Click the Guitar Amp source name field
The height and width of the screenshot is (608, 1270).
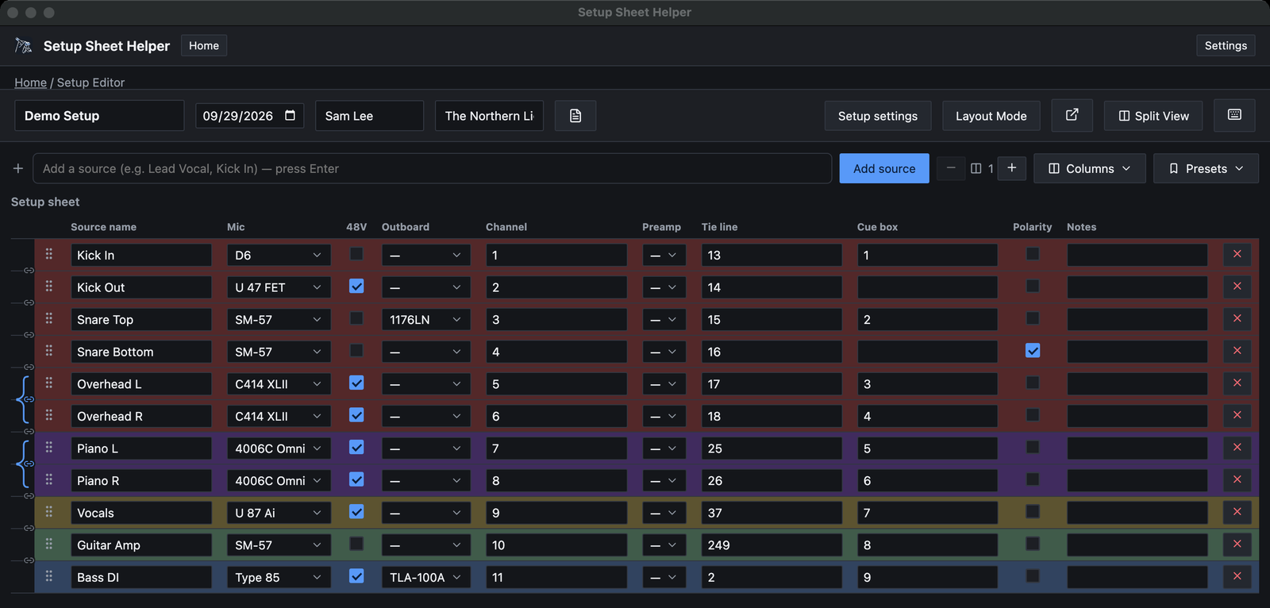click(141, 545)
